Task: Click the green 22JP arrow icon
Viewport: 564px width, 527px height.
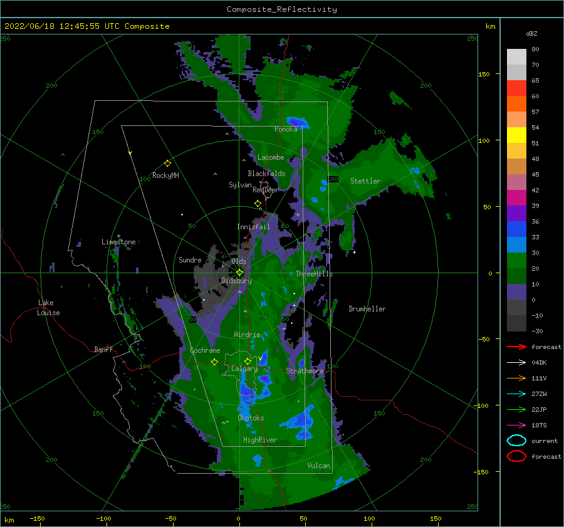Action: click(x=516, y=409)
